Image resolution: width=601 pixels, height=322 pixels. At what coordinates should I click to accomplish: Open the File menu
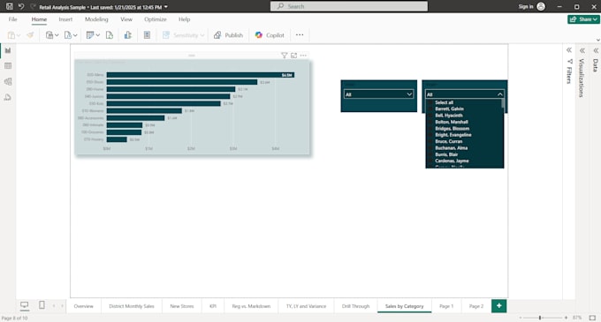(x=12, y=19)
